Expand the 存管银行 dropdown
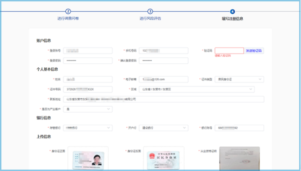The width and height of the screenshot is (301, 171). coord(88,128)
